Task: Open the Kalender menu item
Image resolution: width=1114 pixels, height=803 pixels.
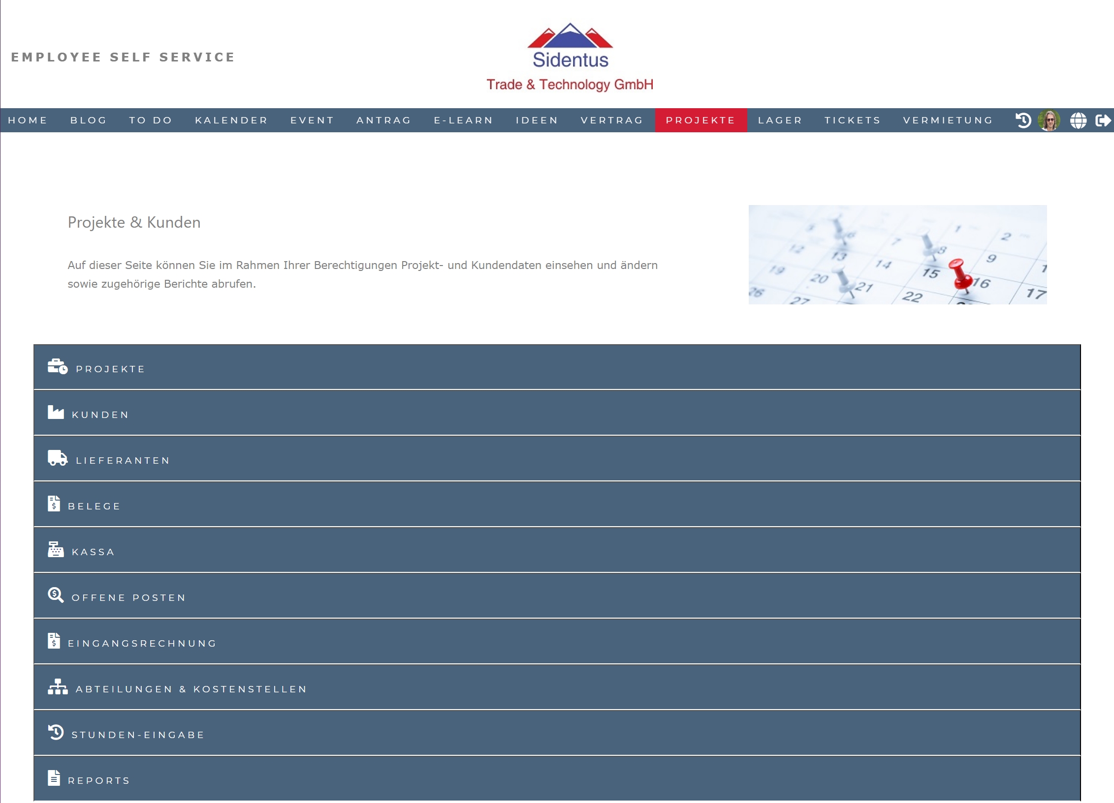Action: coord(231,120)
